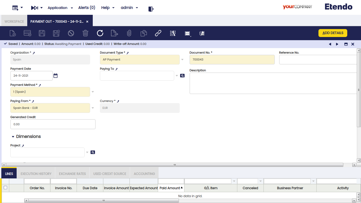Click the refresh icon in toolbar
Screen dimensions: 361x203
100,33
